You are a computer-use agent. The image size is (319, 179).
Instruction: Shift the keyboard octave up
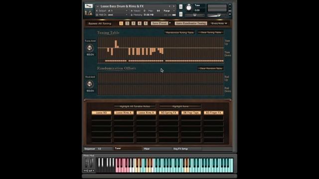click(x=93, y=171)
